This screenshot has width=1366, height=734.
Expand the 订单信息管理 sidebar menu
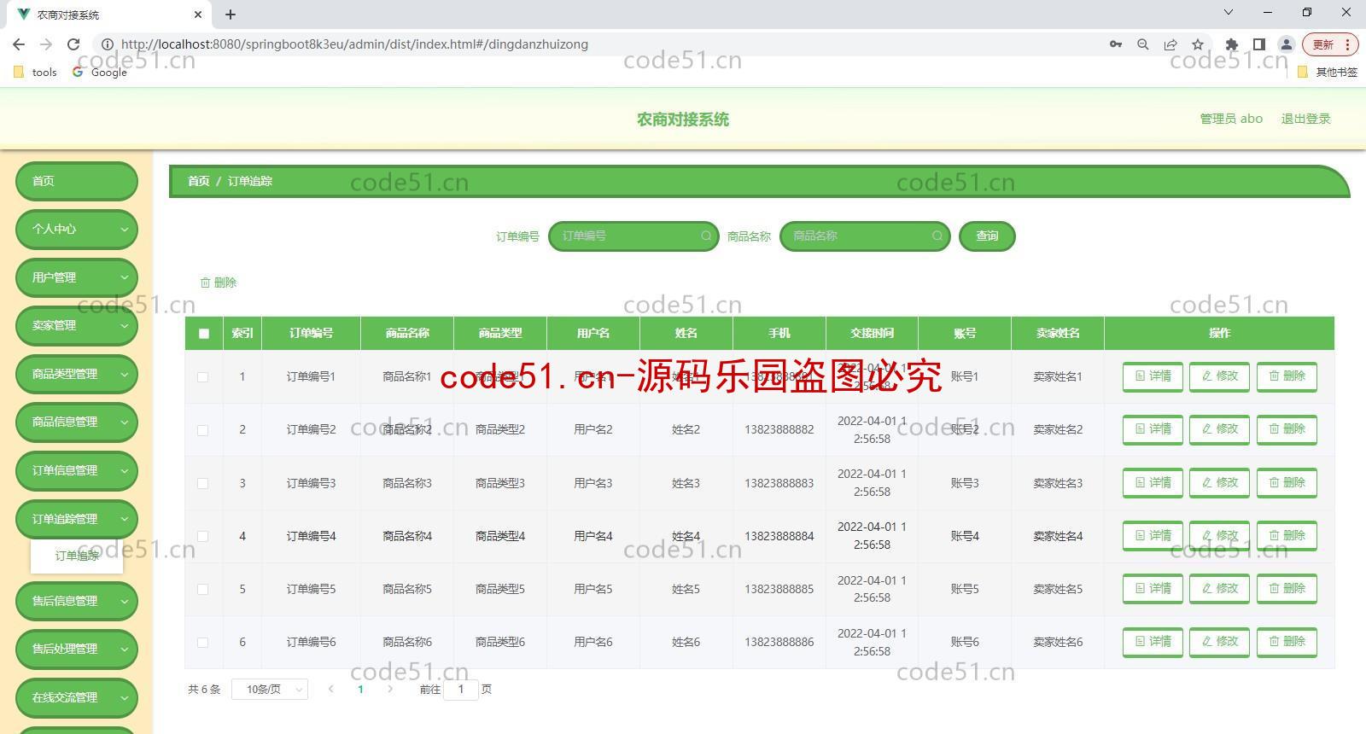[x=77, y=470]
